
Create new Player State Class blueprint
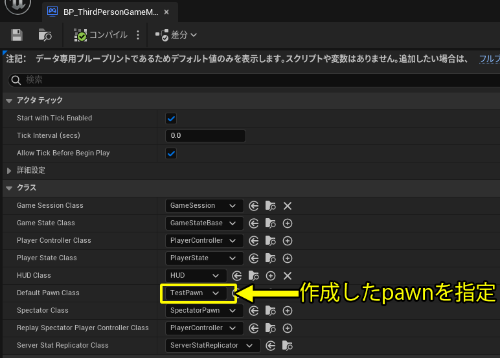click(x=288, y=258)
